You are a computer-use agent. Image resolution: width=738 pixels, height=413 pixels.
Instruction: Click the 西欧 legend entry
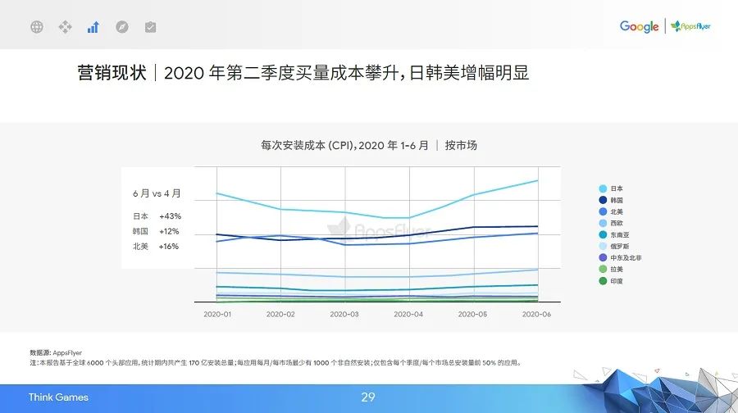tap(616, 223)
